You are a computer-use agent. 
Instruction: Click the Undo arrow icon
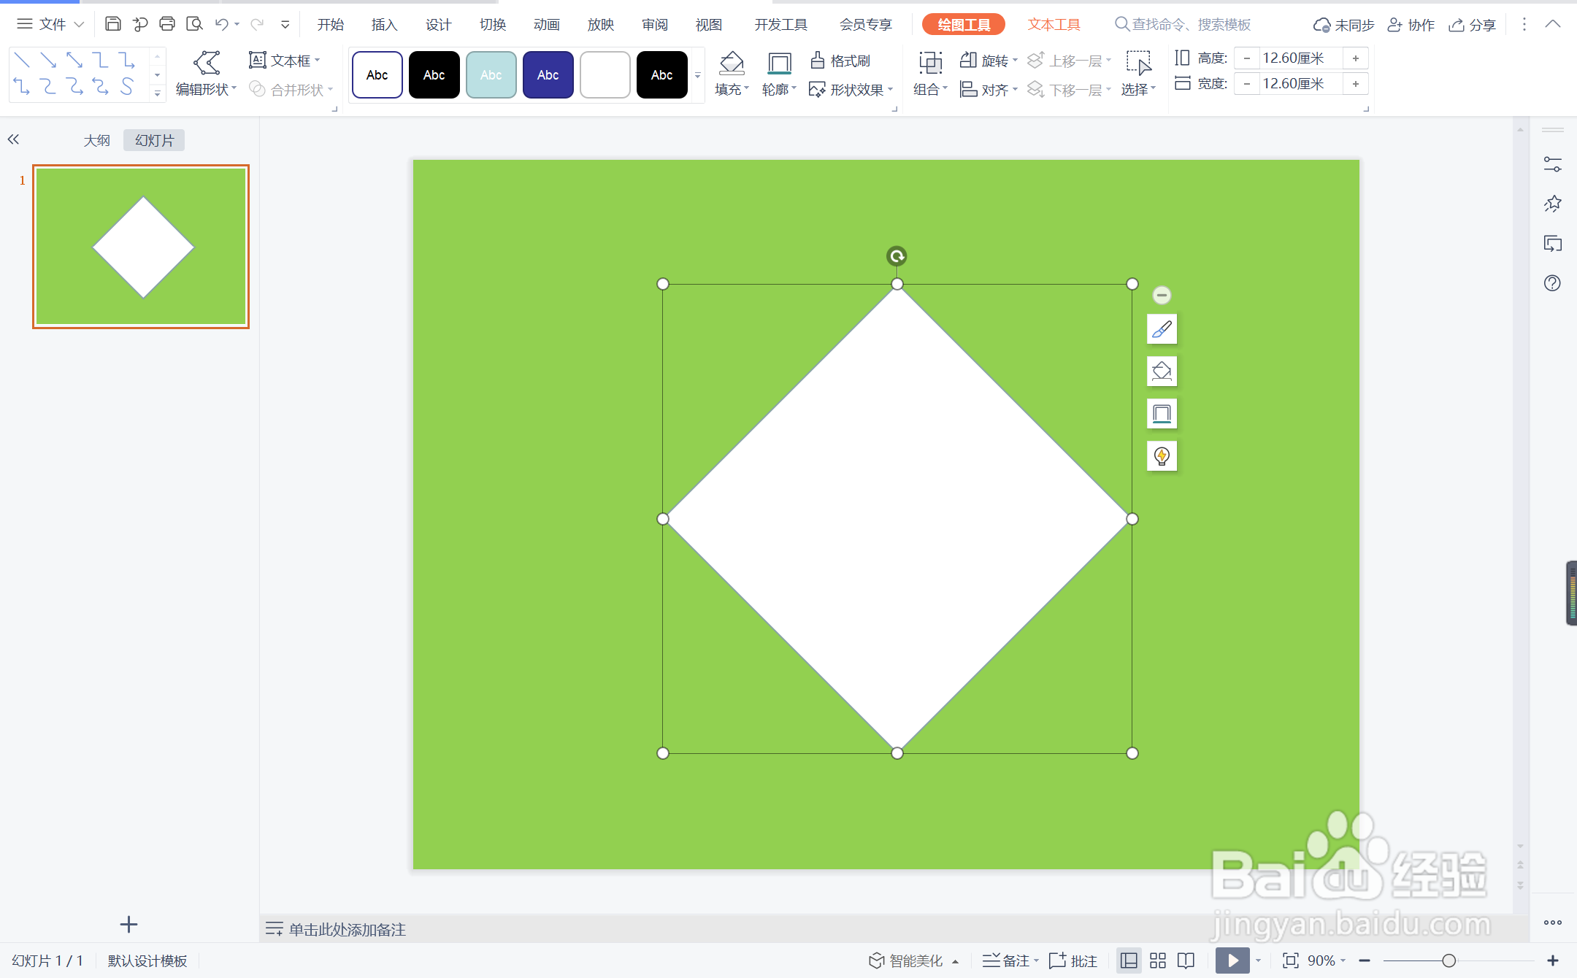click(x=222, y=24)
